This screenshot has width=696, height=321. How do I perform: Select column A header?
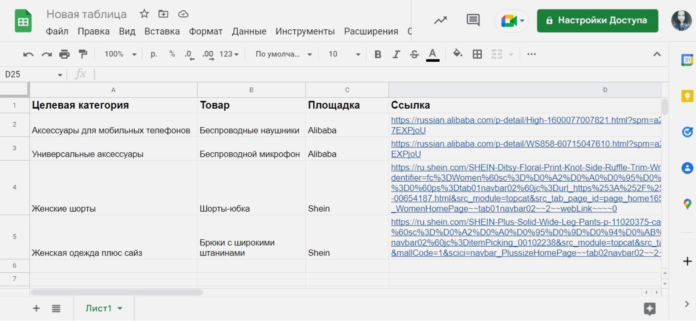tap(113, 90)
